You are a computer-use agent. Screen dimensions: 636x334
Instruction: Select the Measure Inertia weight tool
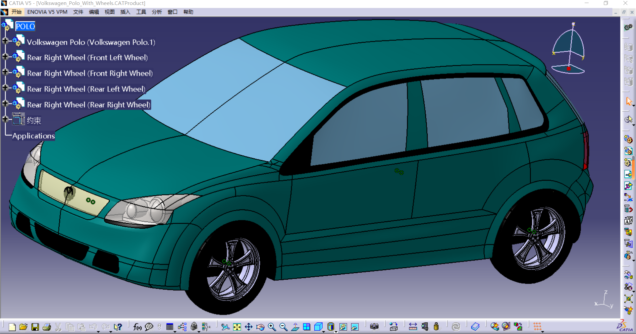coord(436,327)
